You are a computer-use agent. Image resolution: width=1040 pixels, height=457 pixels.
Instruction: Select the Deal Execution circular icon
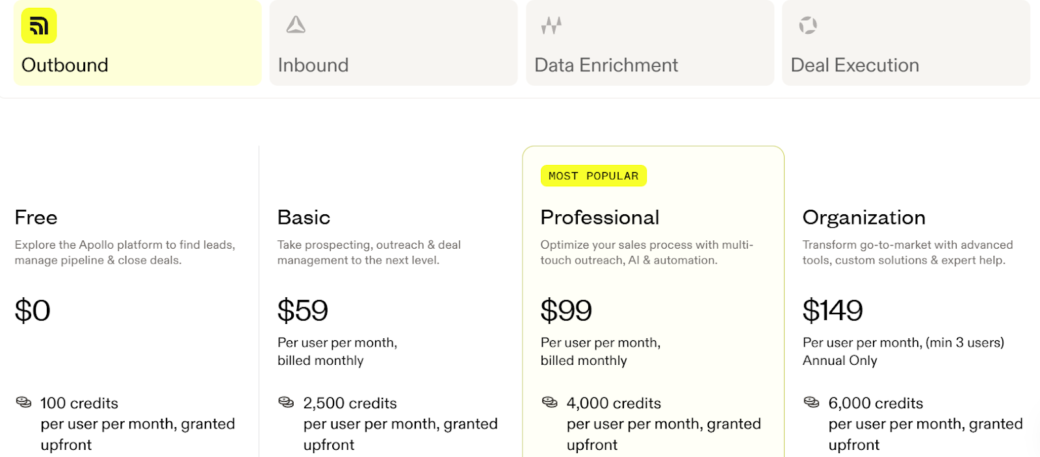coord(808,24)
